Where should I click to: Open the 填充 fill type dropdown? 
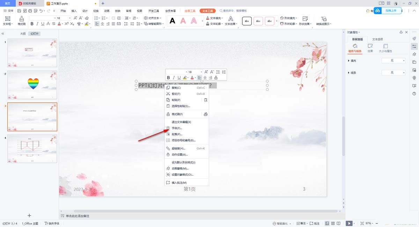(394, 61)
